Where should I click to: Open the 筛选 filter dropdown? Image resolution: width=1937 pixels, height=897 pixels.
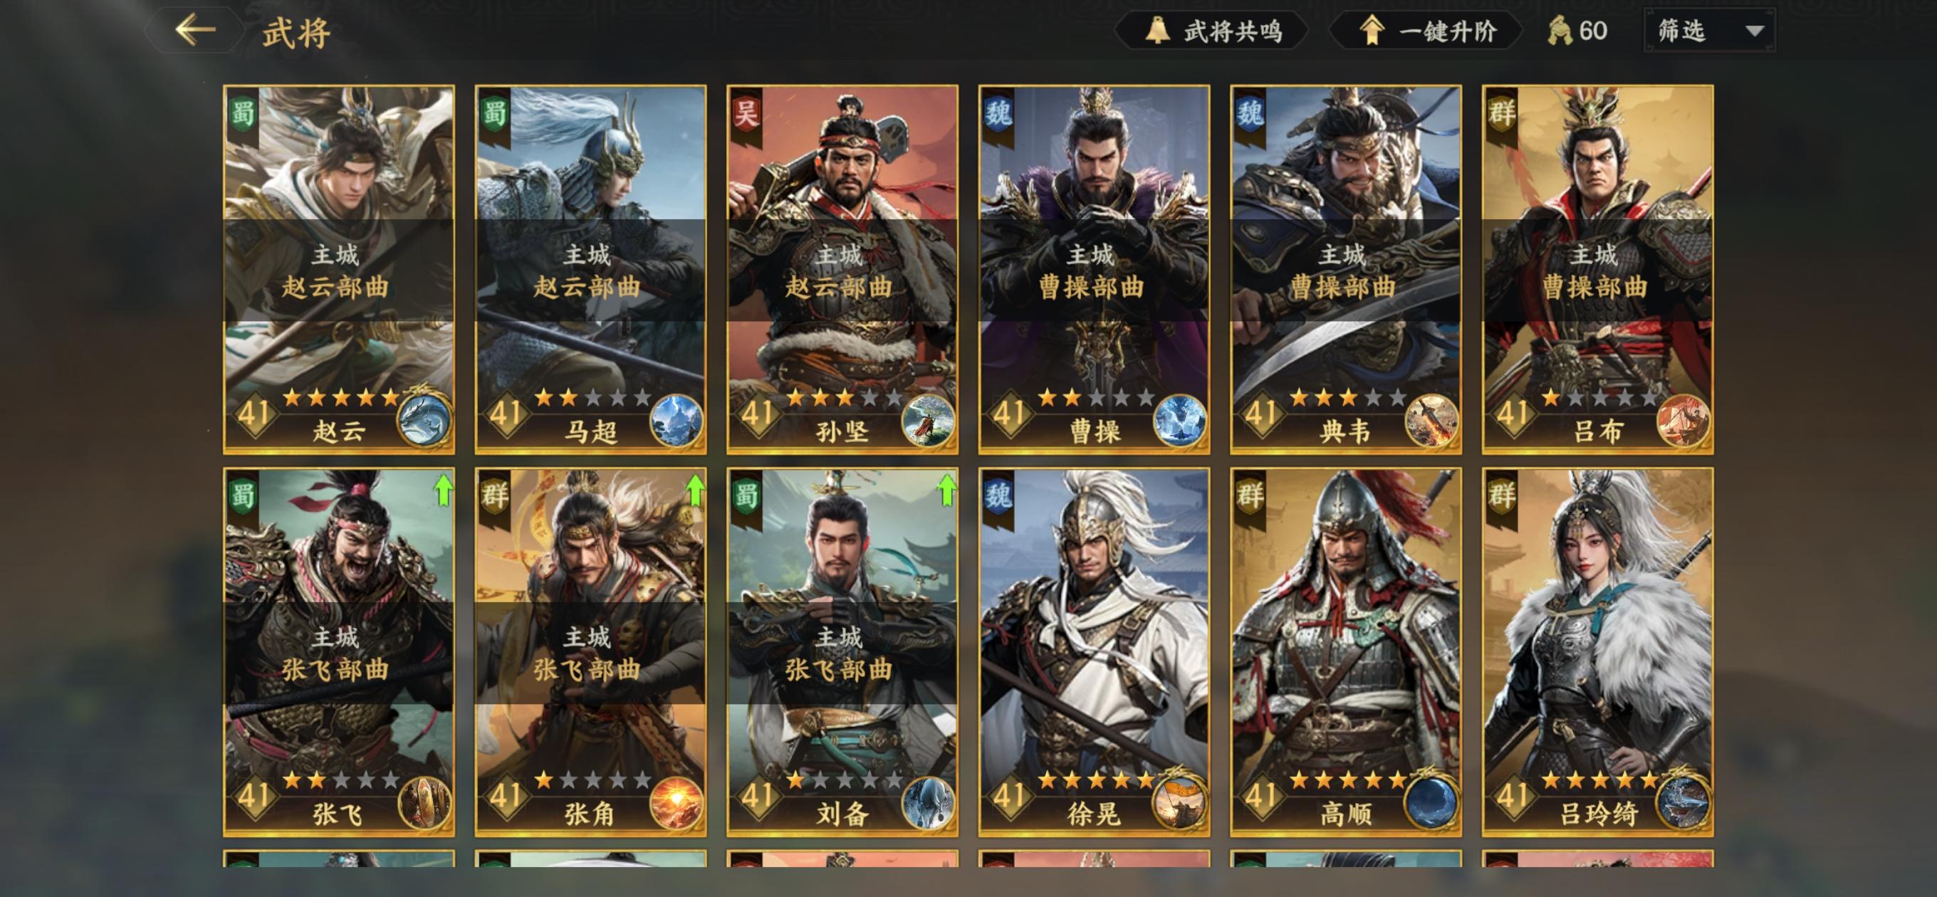(x=1709, y=31)
